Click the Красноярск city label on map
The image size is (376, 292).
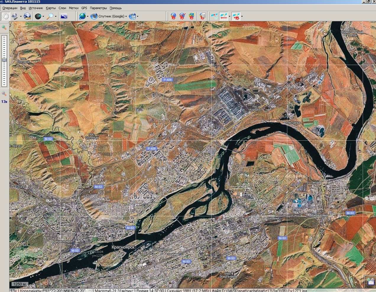(x=123, y=247)
